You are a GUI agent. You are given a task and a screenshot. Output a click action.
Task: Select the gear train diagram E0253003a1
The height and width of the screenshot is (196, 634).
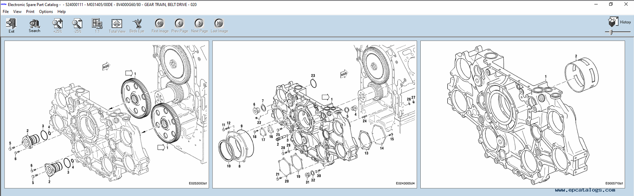click(107, 114)
